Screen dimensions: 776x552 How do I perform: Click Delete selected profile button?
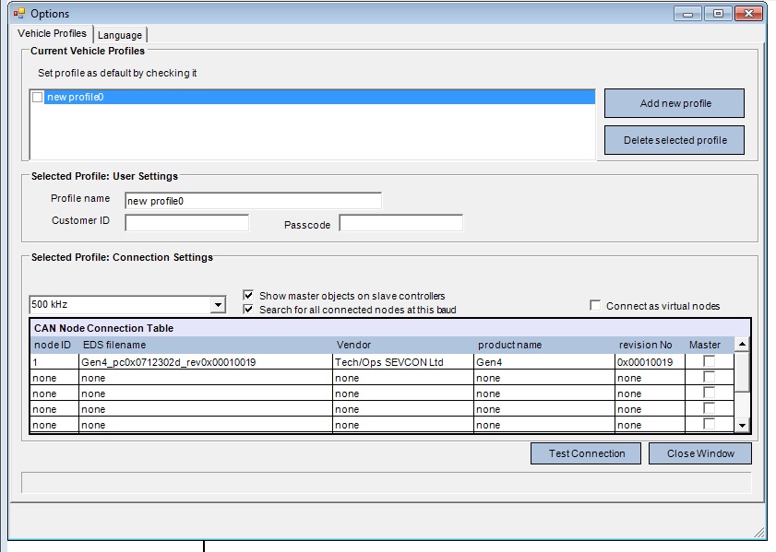pyautogui.click(x=675, y=140)
